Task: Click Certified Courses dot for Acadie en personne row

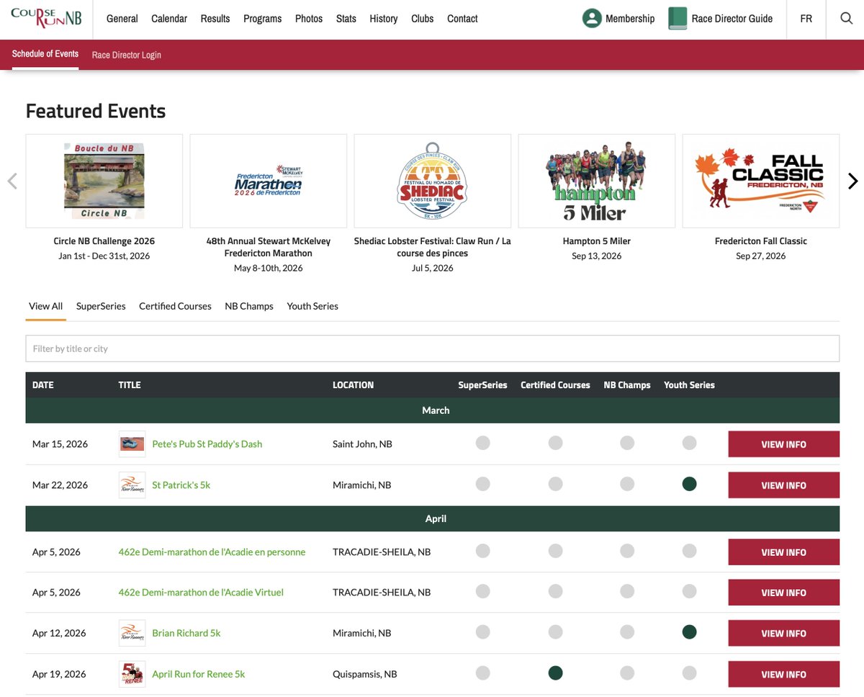Action: click(555, 552)
